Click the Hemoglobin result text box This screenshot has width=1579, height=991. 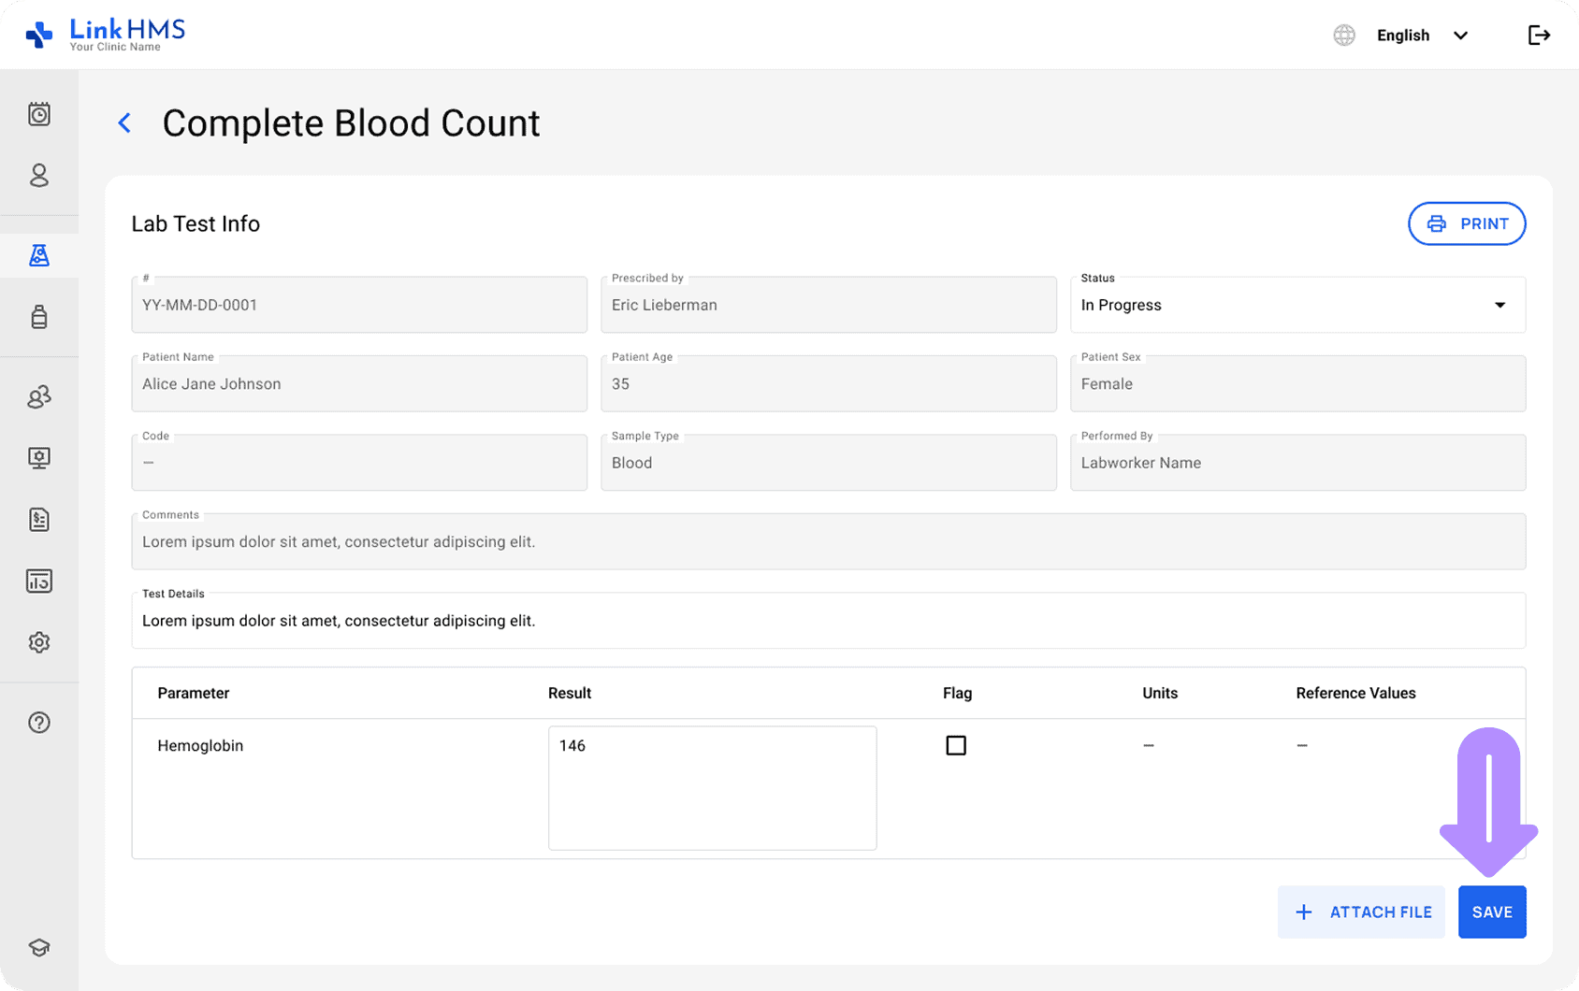[712, 787]
